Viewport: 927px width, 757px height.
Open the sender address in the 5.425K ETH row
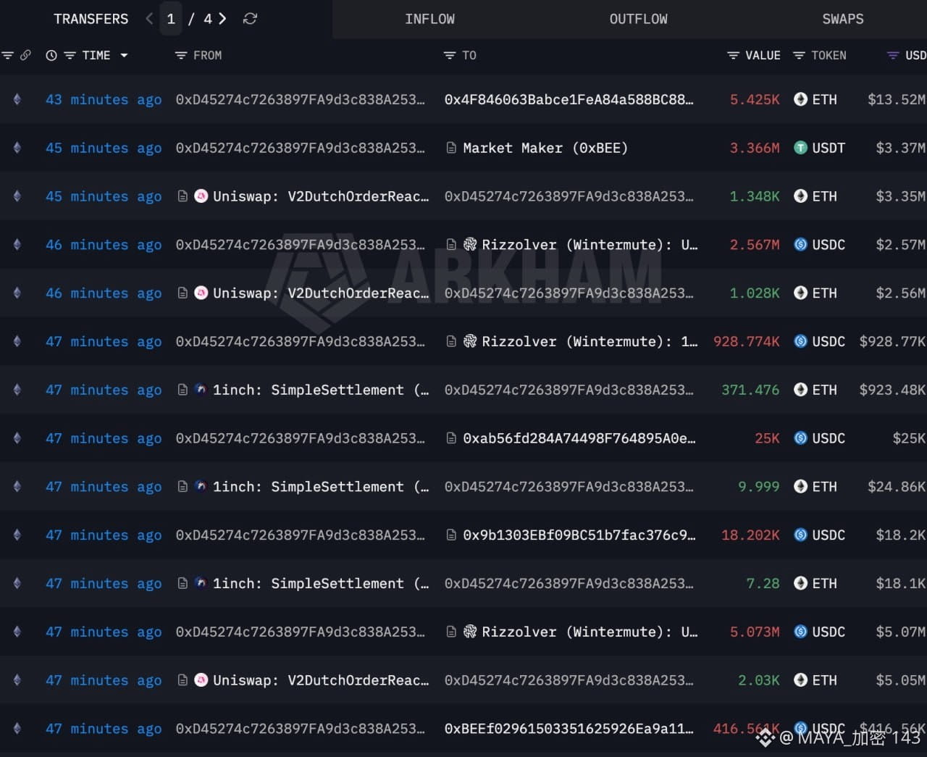click(x=300, y=99)
